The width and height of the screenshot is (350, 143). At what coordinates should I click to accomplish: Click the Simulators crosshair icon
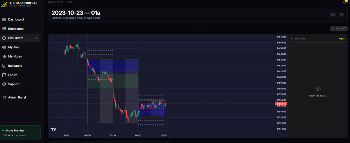[x=4, y=38]
